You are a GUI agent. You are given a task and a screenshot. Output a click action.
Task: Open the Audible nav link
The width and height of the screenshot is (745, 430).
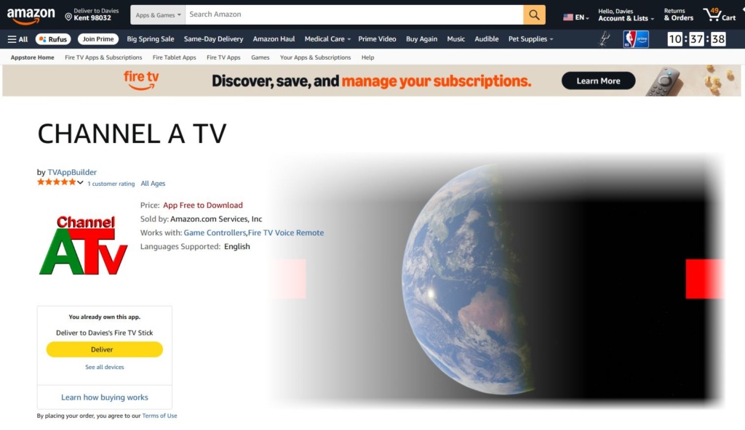tap(487, 39)
